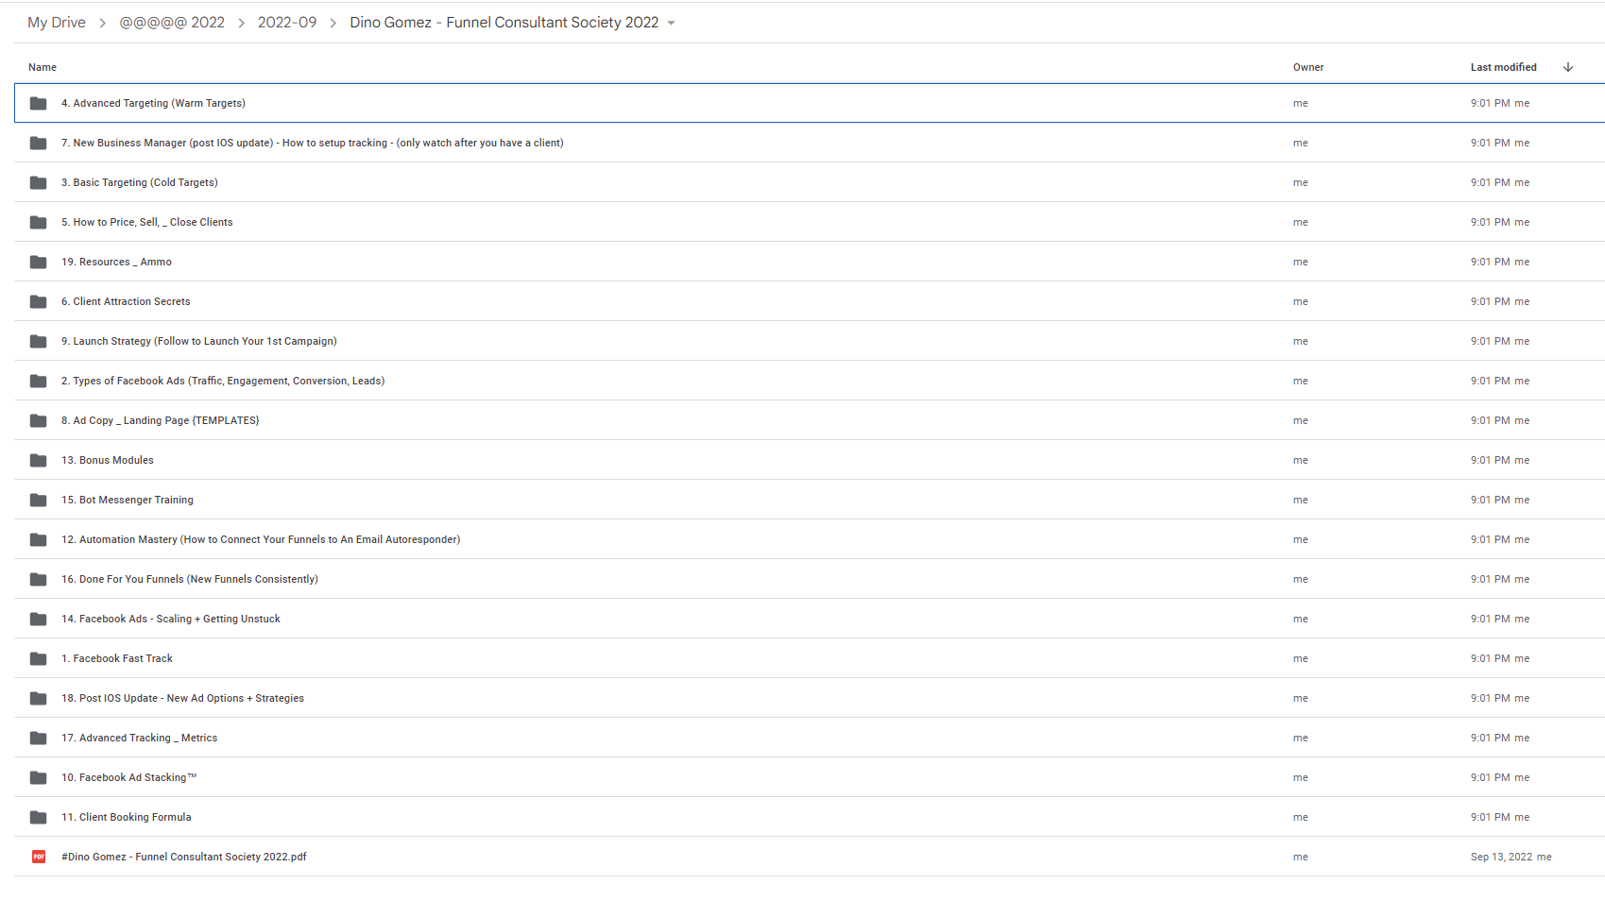The height and width of the screenshot is (901, 1605).
Task: Click folder icon for 15. Bot Messenger Training
Action: 38,501
